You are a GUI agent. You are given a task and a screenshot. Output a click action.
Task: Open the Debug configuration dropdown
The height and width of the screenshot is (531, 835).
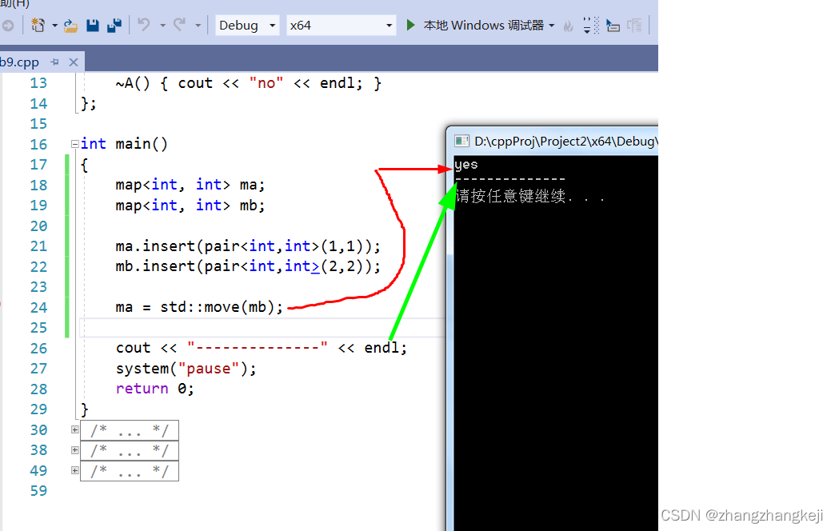[x=247, y=25]
